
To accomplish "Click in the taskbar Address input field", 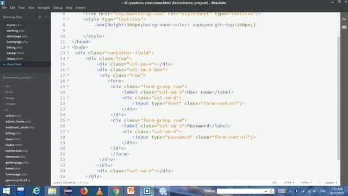I will pos(240,191).
